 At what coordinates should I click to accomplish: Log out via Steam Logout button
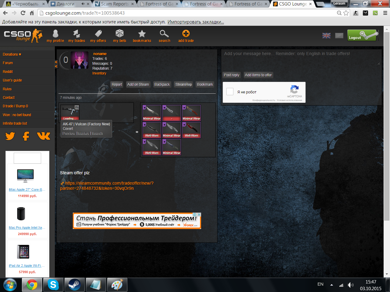click(363, 35)
